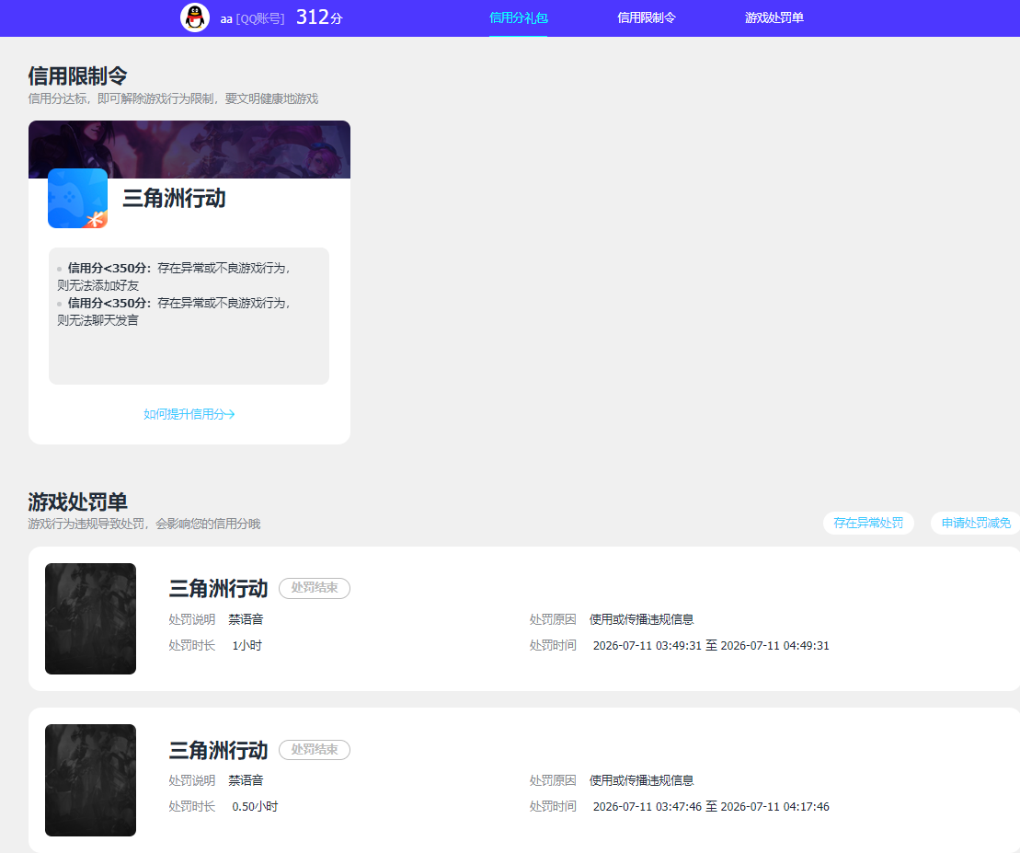Open the 信用分礼包 tab
This screenshot has height=853, width=1020.
(x=519, y=17)
